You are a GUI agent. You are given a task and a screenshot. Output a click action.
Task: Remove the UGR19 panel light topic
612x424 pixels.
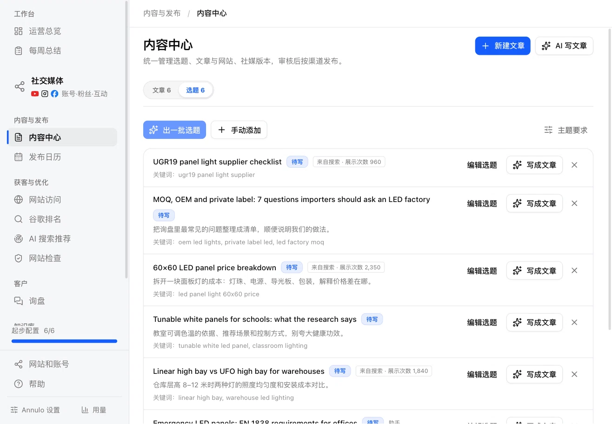point(574,165)
